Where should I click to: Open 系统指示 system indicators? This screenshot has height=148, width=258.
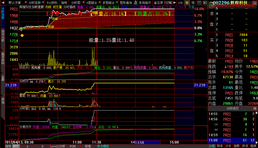point(145,3)
